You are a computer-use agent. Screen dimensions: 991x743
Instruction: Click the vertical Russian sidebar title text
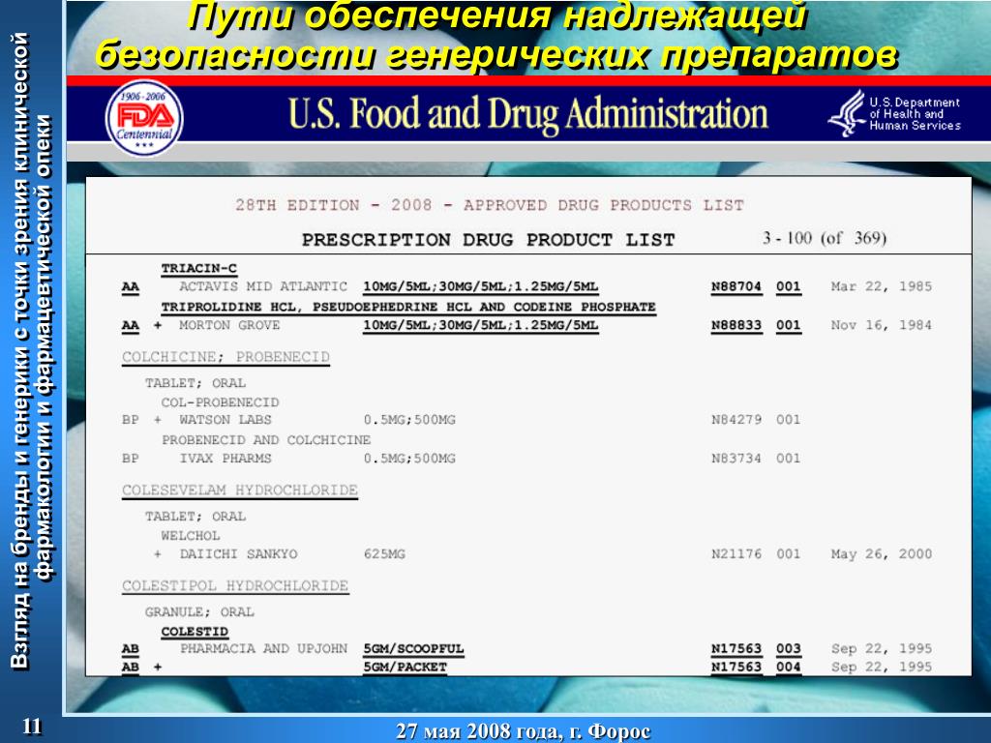pos(33,350)
